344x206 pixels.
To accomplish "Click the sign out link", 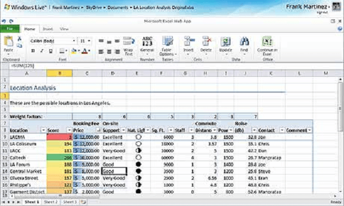I will point(322,13).
